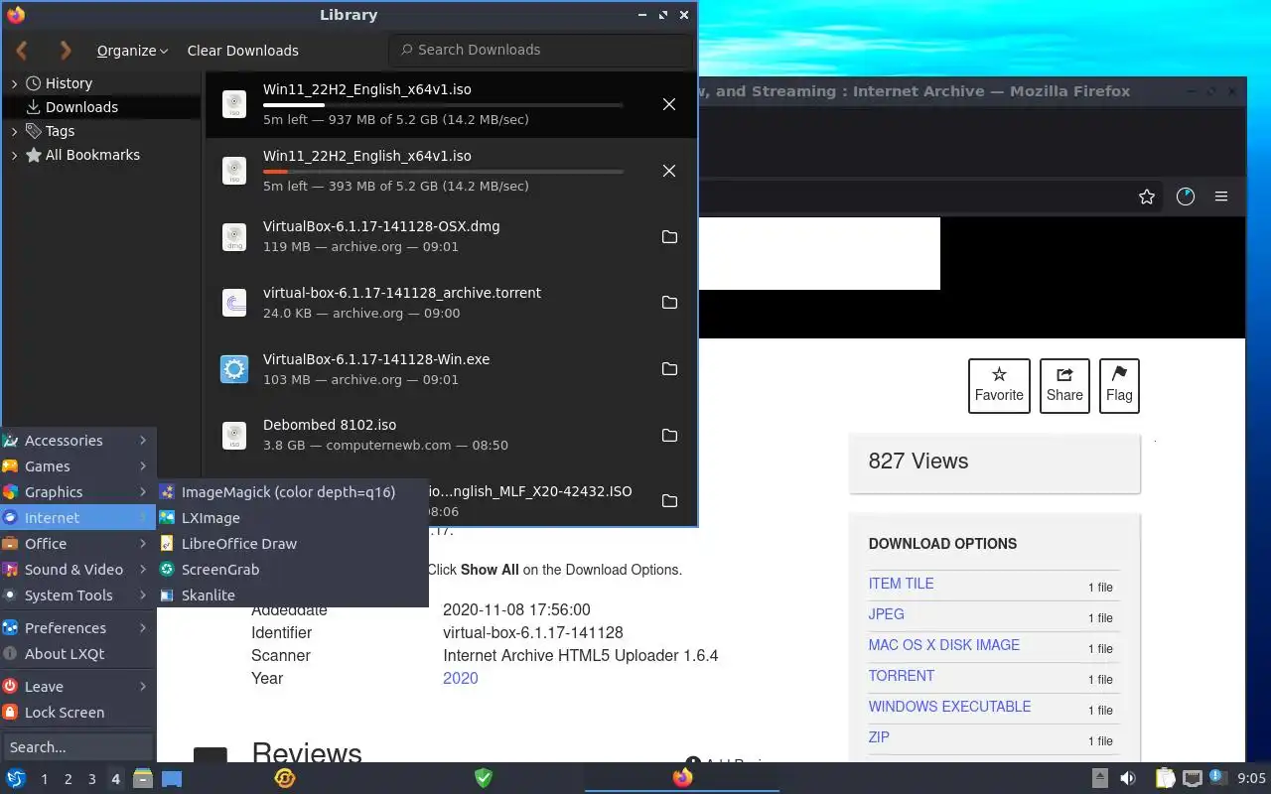Focus the start menu Search box
This screenshot has height=794, width=1271.
pos(77,747)
